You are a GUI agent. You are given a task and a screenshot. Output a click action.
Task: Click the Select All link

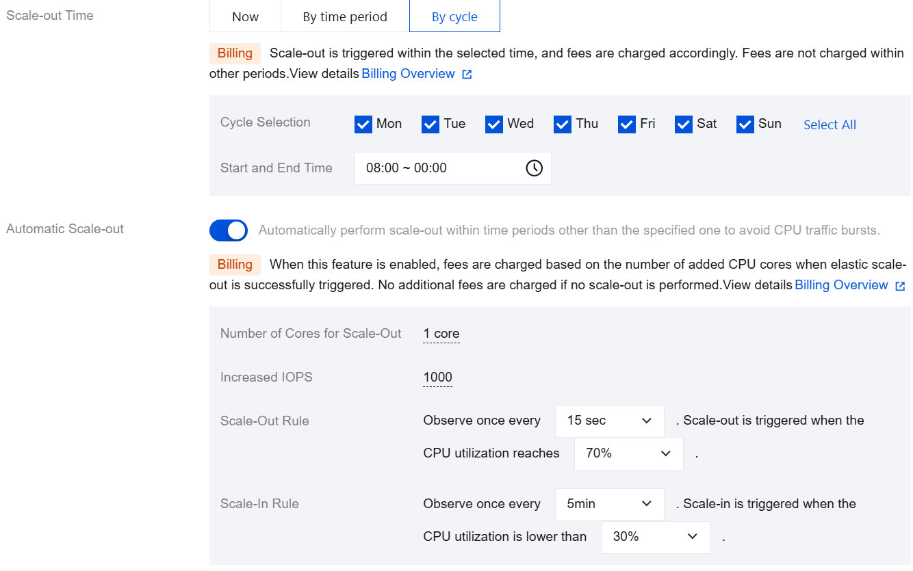[830, 124]
